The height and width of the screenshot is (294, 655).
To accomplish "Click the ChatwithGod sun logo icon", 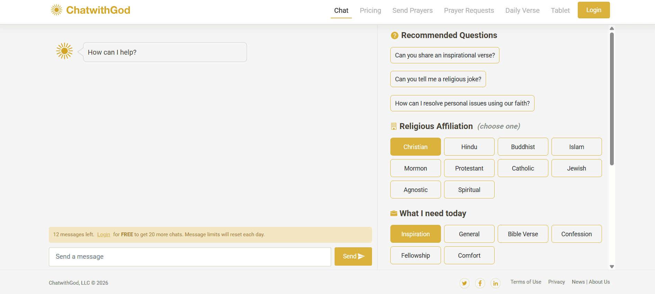I will [56, 10].
